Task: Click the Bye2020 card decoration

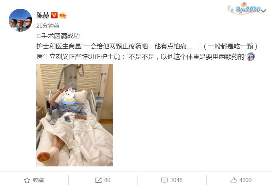Action: point(245,8)
